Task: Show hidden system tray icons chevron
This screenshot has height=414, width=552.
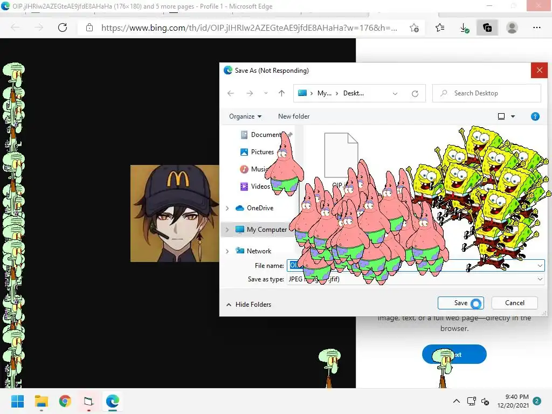Action: point(456,401)
